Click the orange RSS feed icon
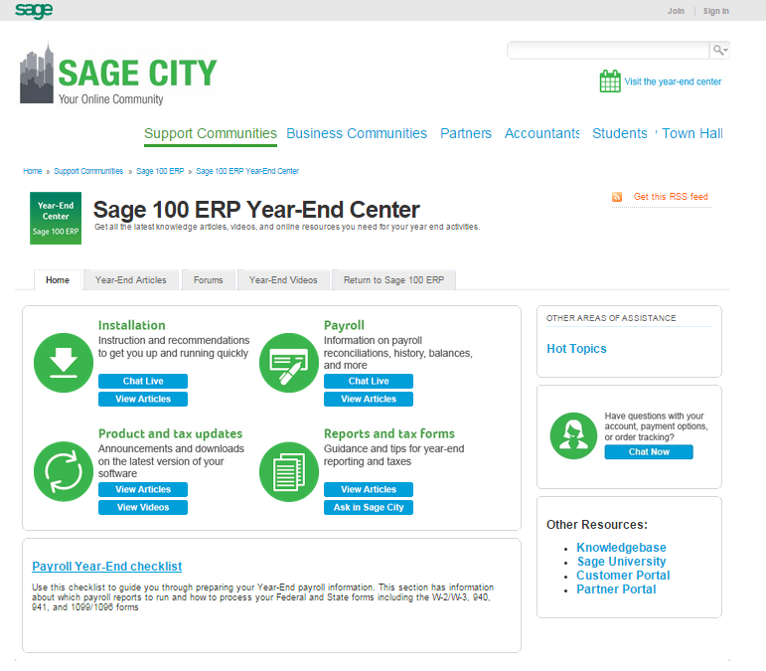This screenshot has width=766, height=671. [x=617, y=197]
